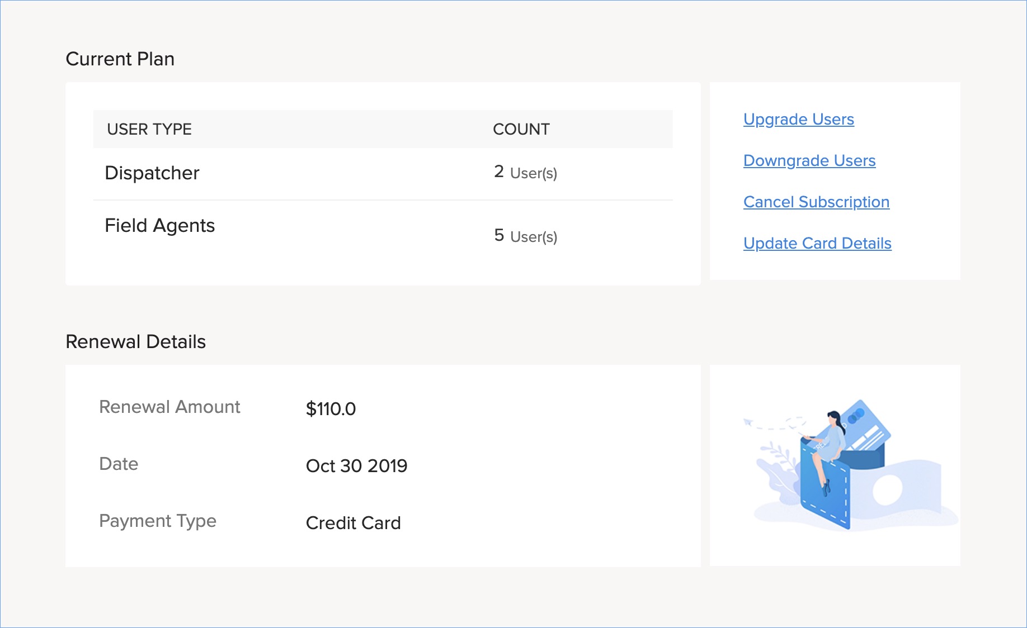
Task: Click the Current Plan heading
Action: [120, 59]
